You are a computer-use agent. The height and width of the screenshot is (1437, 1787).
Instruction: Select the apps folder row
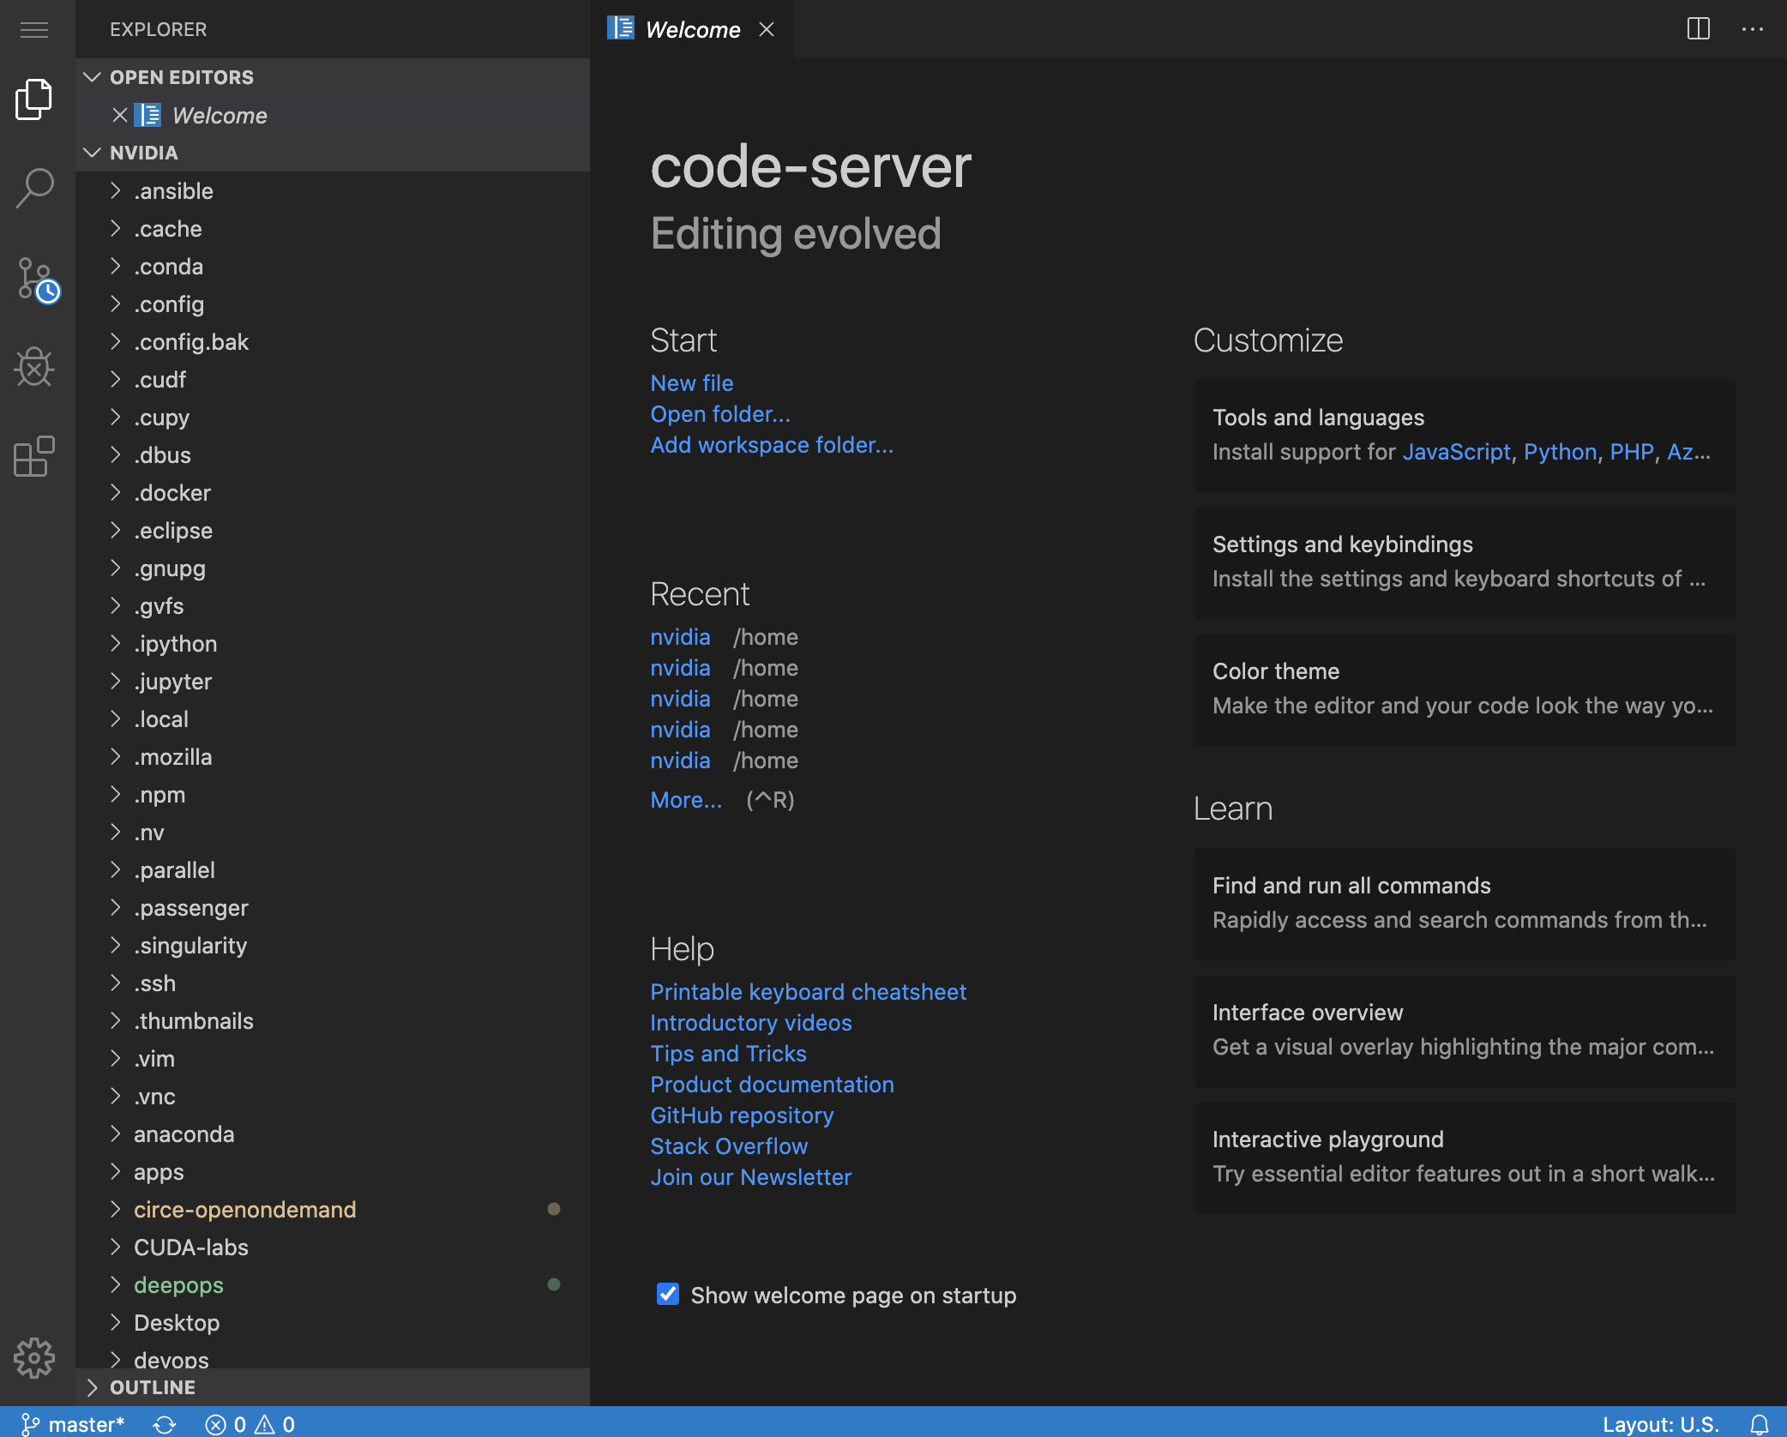(333, 1171)
